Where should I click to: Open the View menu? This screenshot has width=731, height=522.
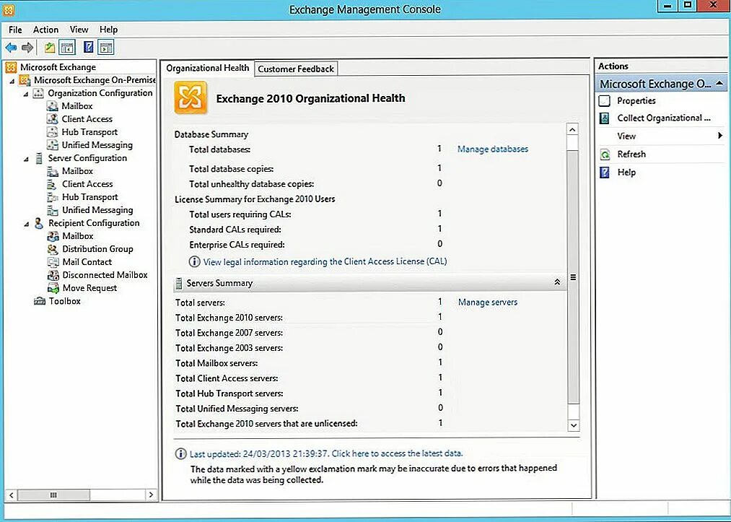tap(79, 30)
